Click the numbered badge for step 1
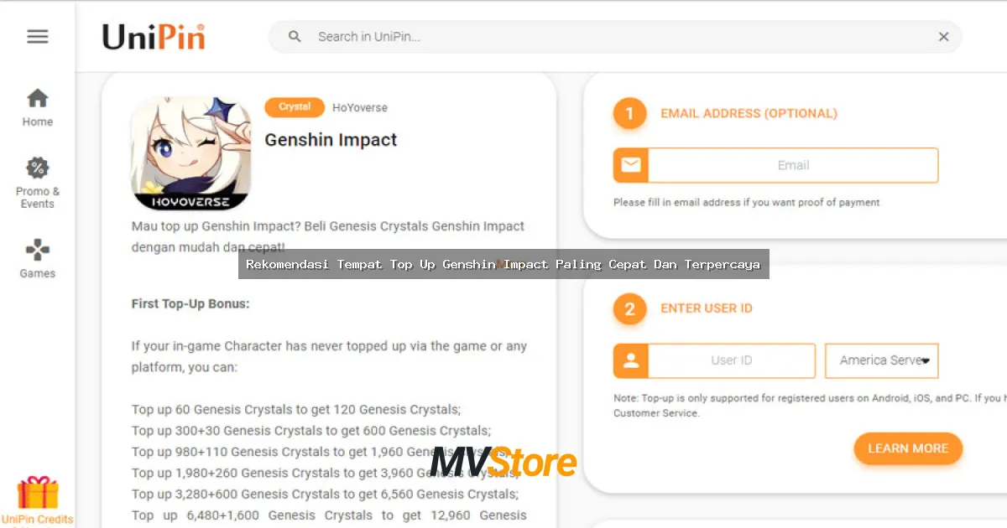The width and height of the screenshot is (1007, 528). pyautogui.click(x=629, y=113)
